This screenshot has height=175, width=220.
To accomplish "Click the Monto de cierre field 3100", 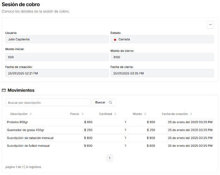I will pyautogui.click(x=162, y=57).
